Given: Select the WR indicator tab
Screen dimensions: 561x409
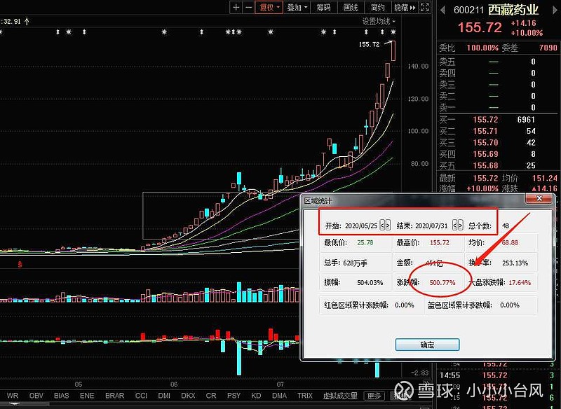Looking at the screenshot, I should 13,396.
